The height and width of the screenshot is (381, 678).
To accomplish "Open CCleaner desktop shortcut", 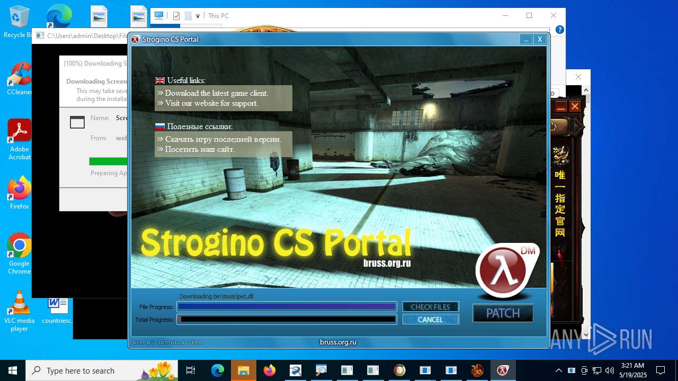I will [20, 79].
